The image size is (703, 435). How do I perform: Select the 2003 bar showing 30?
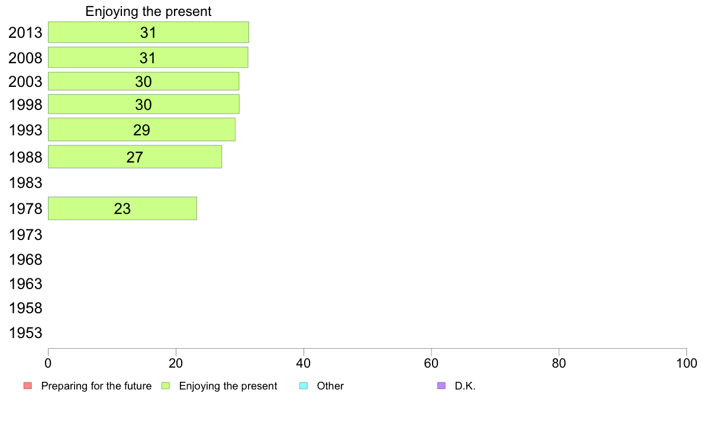(143, 81)
